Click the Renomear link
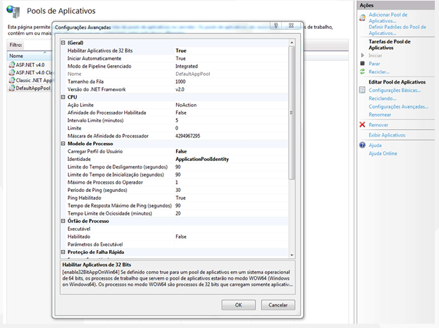Image resolution: width=439 pixels, height=328 pixels. [380, 115]
